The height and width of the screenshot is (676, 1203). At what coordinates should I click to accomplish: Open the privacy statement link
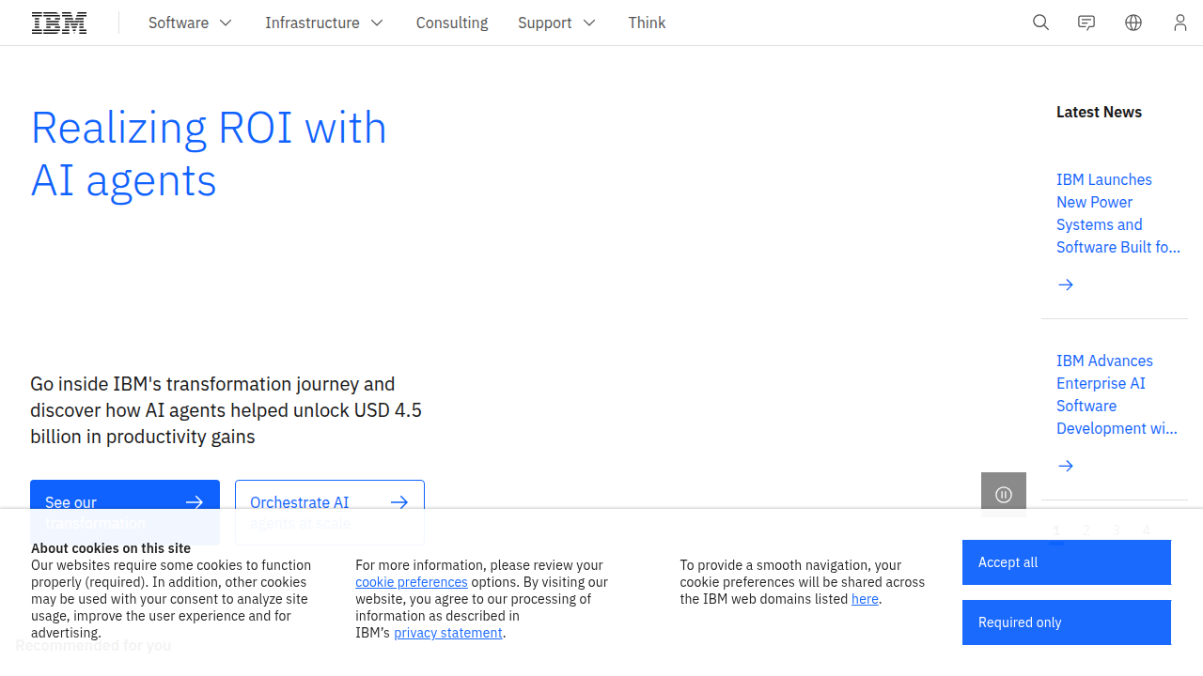(x=448, y=633)
